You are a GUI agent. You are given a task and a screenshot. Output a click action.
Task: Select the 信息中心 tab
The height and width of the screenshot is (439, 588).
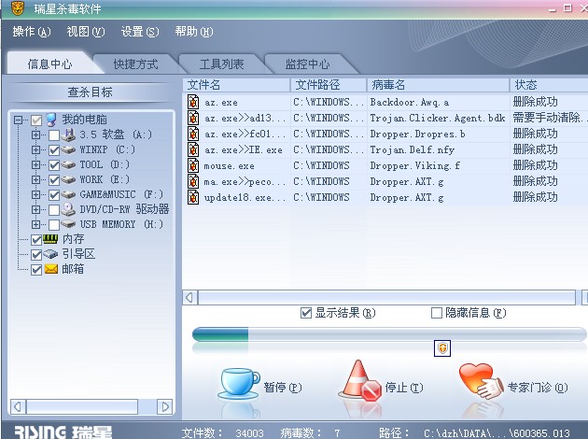tap(49, 64)
